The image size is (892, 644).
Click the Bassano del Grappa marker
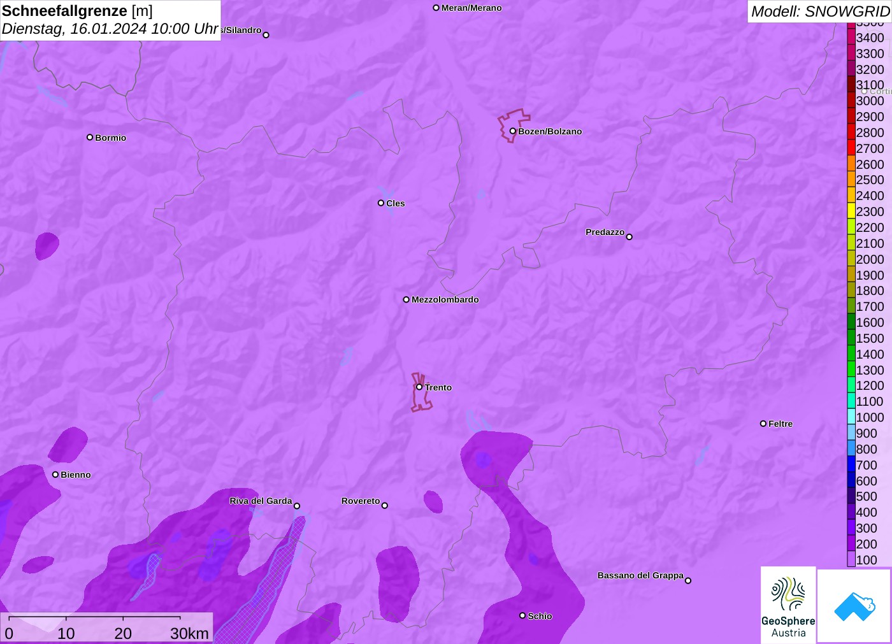click(x=688, y=580)
